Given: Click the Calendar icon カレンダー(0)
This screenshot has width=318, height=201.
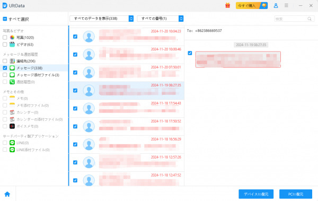Looking at the screenshot, I should pos(12,112).
